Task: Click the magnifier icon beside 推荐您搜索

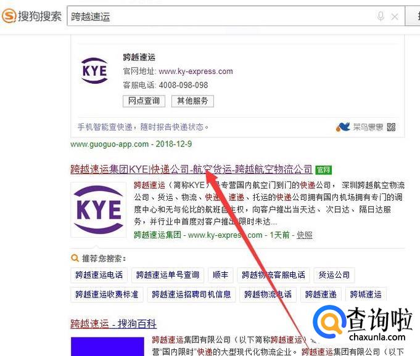Action: pos(75,258)
